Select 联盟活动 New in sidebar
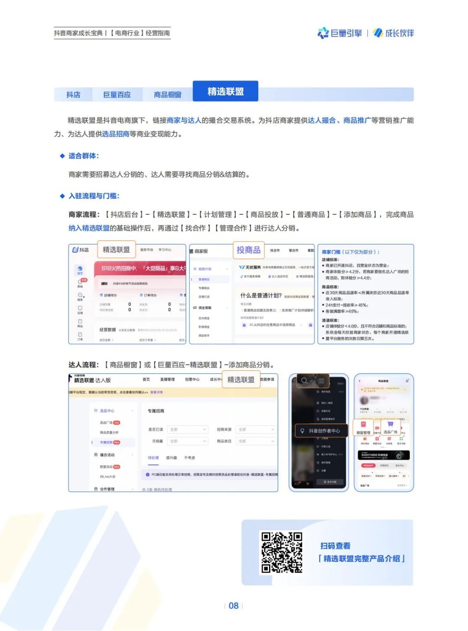Image resolution: width=468 pixels, height=631 pixels. 110,467
